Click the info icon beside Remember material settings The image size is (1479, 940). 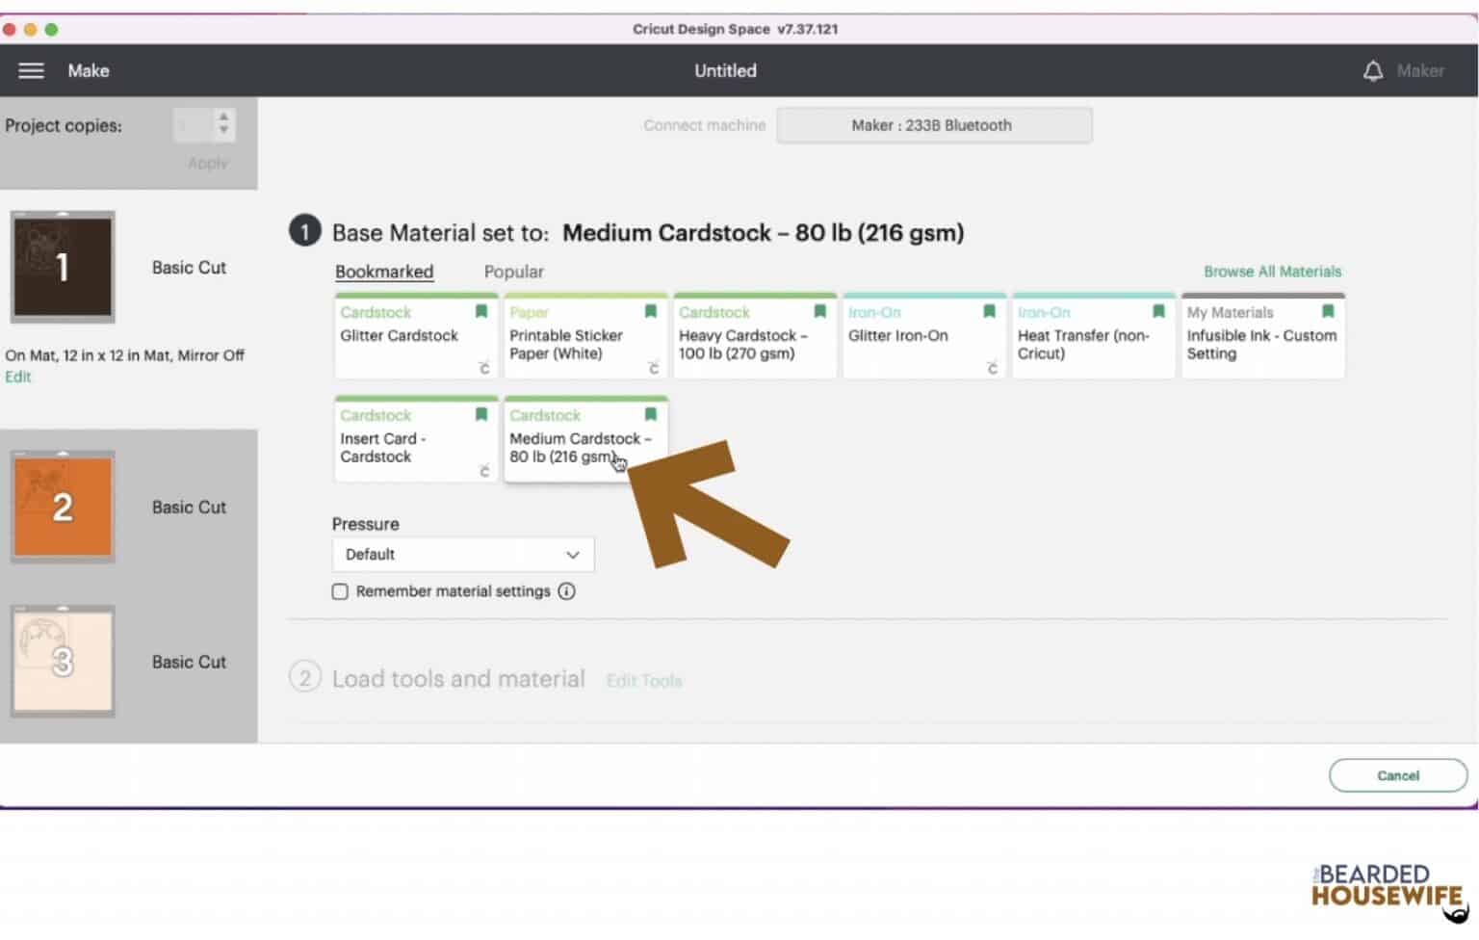pyautogui.click(x=567, y=591)
